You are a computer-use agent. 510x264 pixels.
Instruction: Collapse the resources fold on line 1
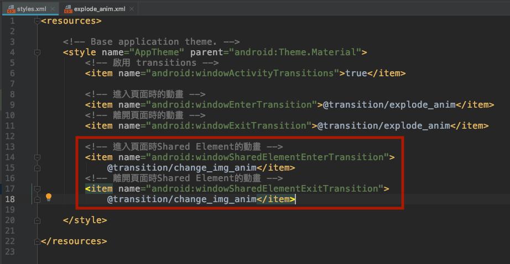pos(38,21)
